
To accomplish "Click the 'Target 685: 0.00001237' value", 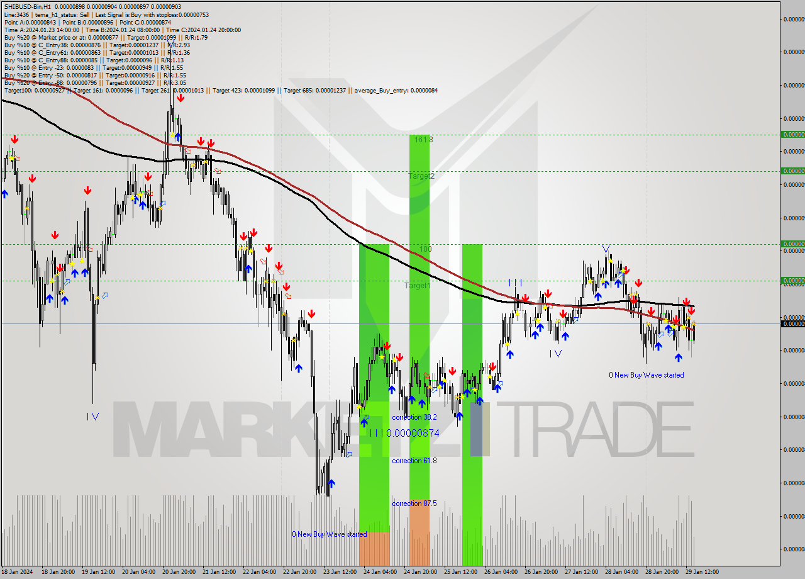I will pos(314,90).
